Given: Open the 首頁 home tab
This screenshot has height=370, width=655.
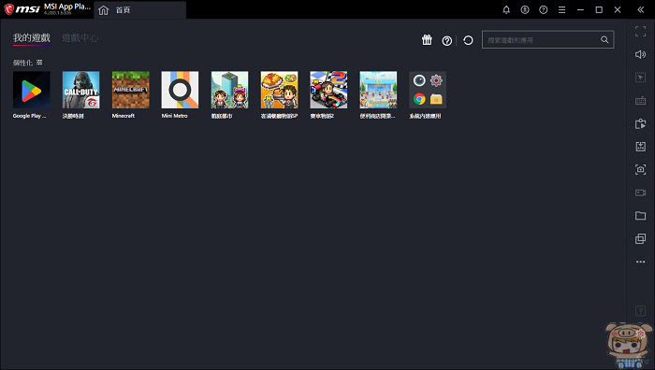Looking at the screenshot, I should coord(140,10).
